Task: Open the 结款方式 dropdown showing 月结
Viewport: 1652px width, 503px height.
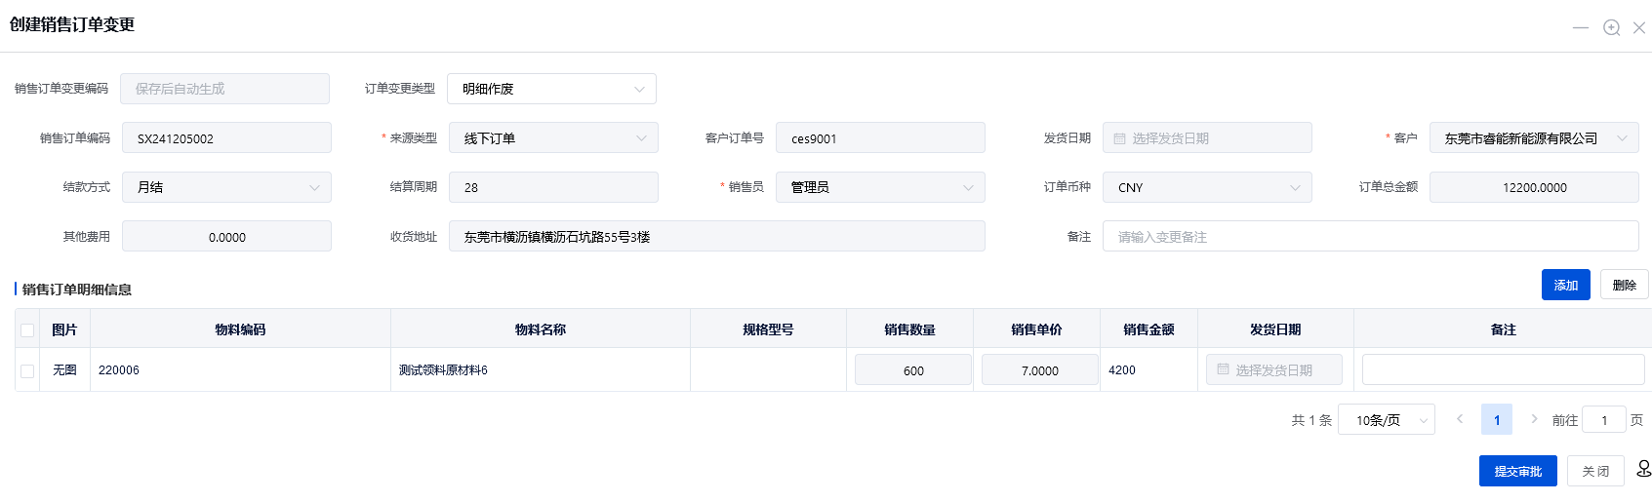Action: (x=226, y=187)
